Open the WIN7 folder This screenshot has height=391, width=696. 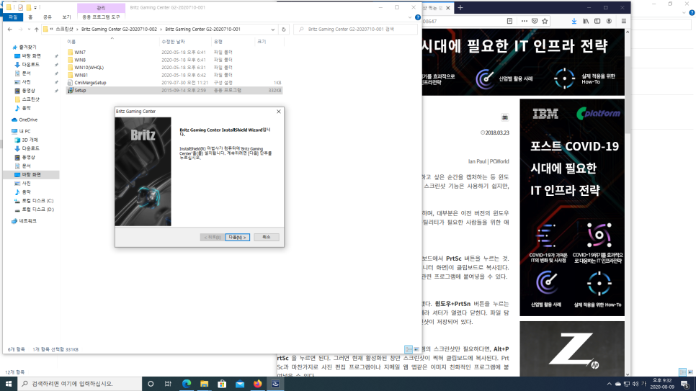(x=80, y=53)
